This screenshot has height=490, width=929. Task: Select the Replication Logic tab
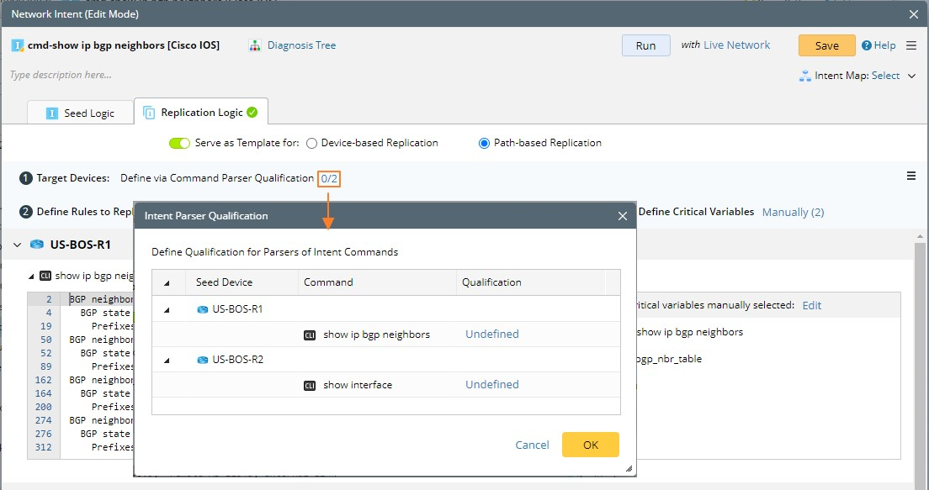point(200,113)
